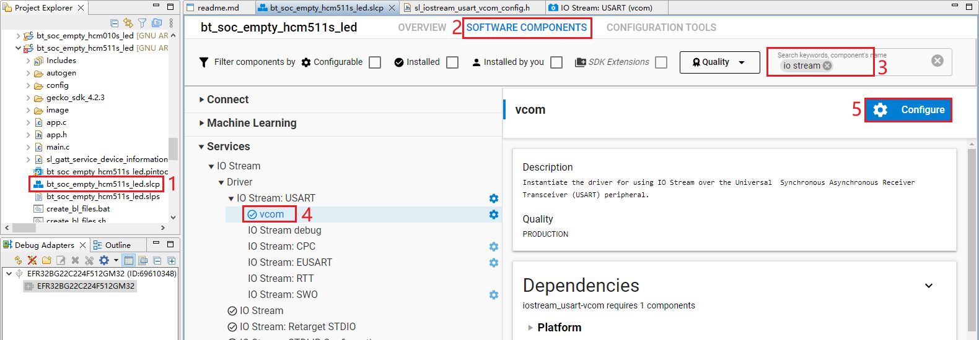Viewport: 979px width, 340px height.
Task: Expand the Machine Learning category
Action: coord(252,123)
